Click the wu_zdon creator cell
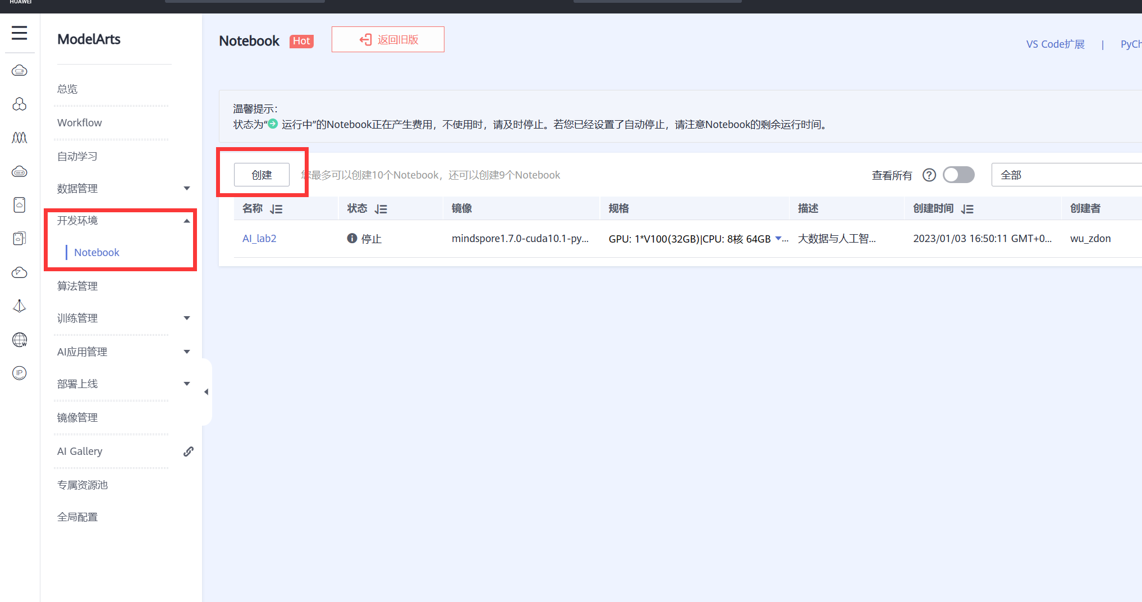 (x=1090, y=239)
